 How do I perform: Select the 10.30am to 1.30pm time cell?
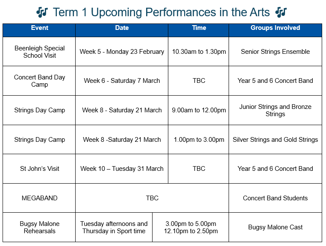[x=199, y=52]
